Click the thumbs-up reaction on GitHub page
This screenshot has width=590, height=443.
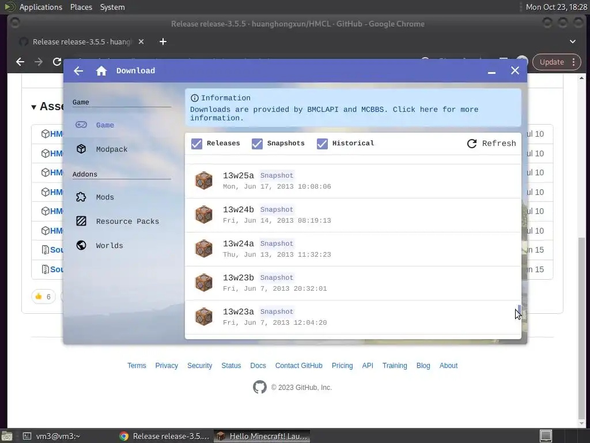coord(43,297)
